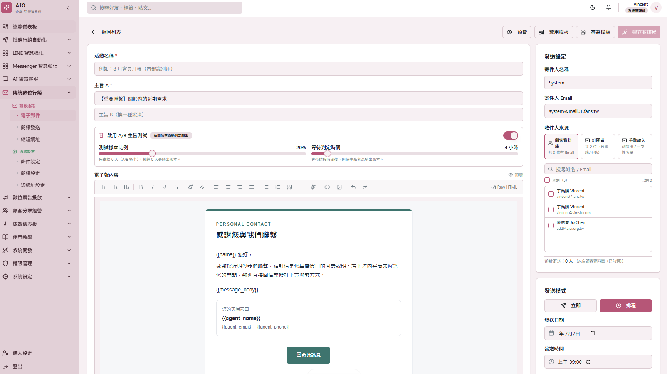Viewport: 667px width, 374px height.
Task: Select 訂閱者 as recipient source
Action: click(598, 147)
